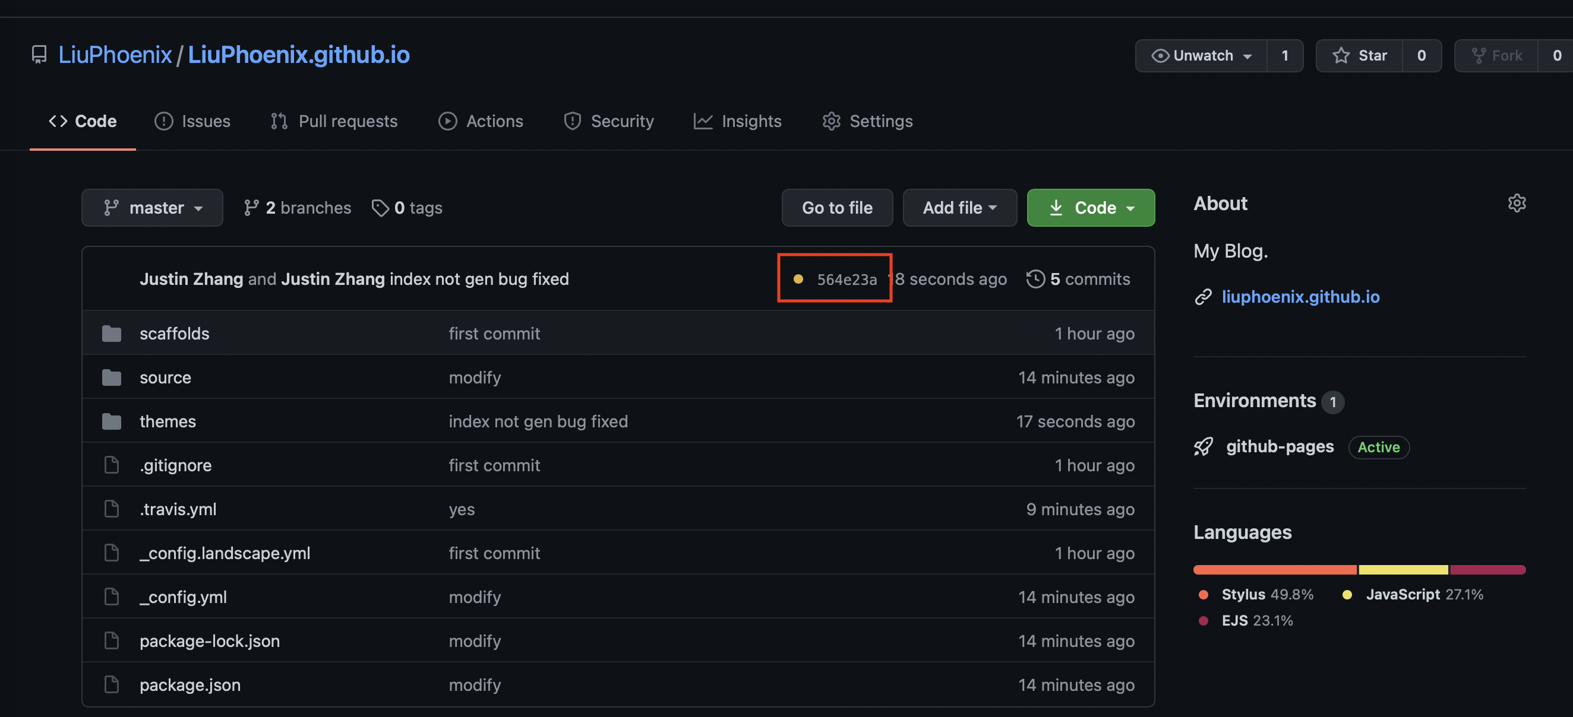Open the green Code download dropdown
Screen dimensions: 1573x717
(1091, 208)
